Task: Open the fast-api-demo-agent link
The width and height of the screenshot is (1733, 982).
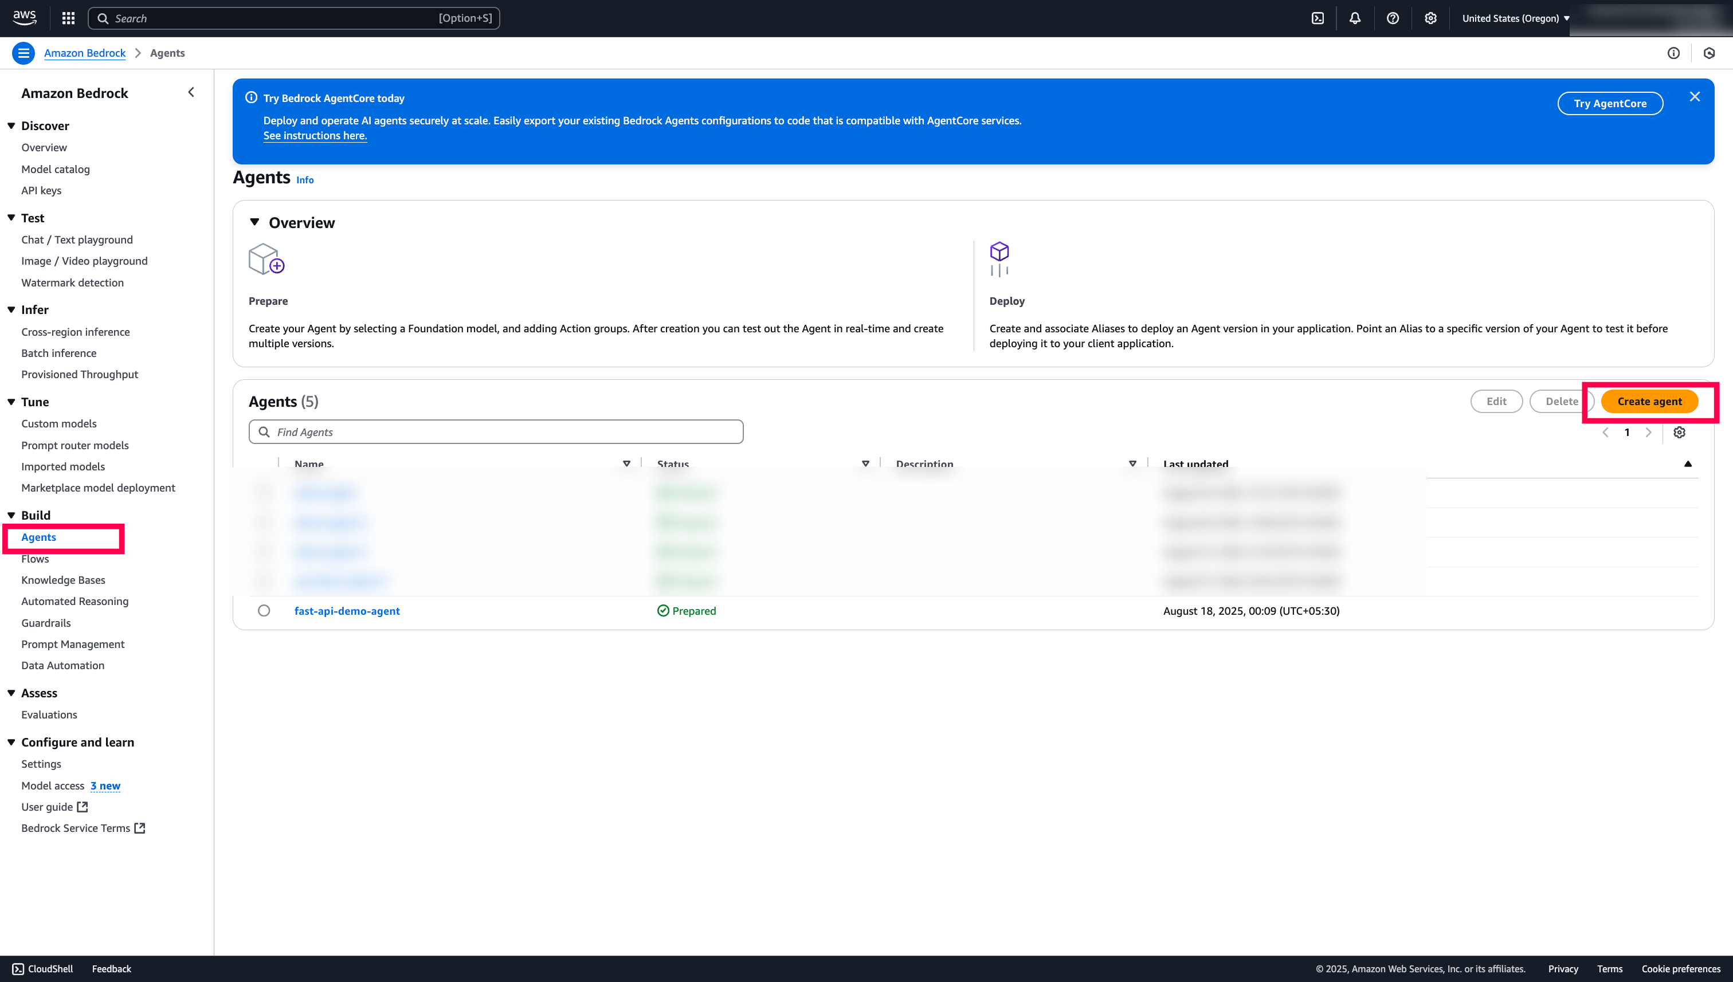Action: 347,610
